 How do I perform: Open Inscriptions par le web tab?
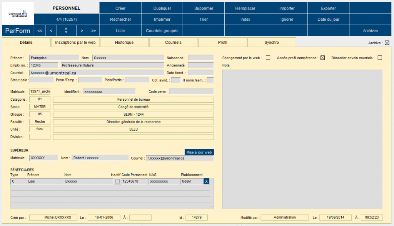(75, 42)
